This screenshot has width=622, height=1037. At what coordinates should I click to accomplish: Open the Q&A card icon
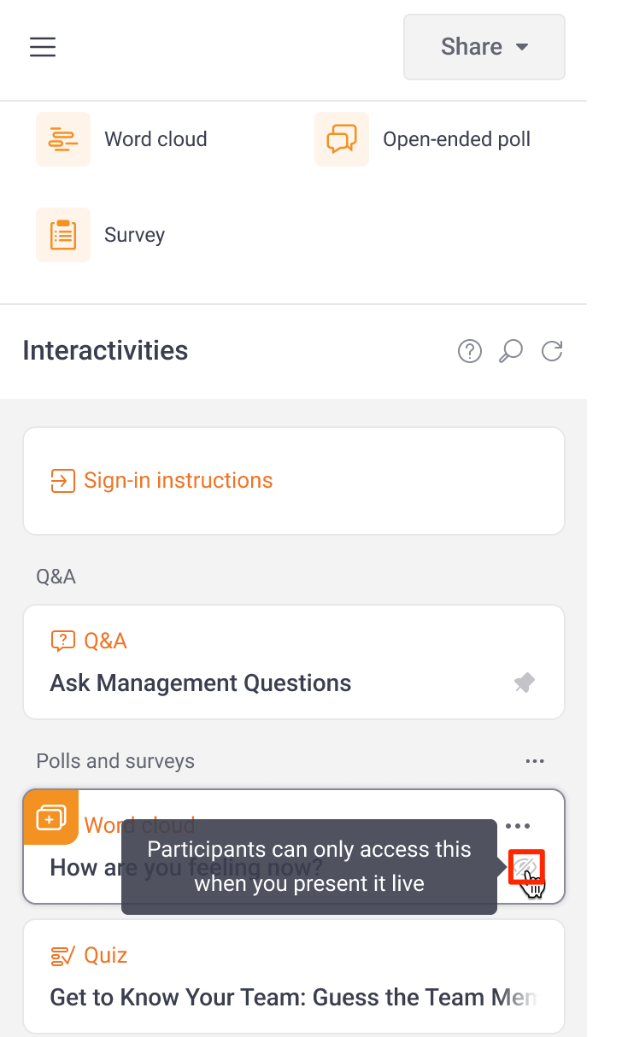(62, 641)
